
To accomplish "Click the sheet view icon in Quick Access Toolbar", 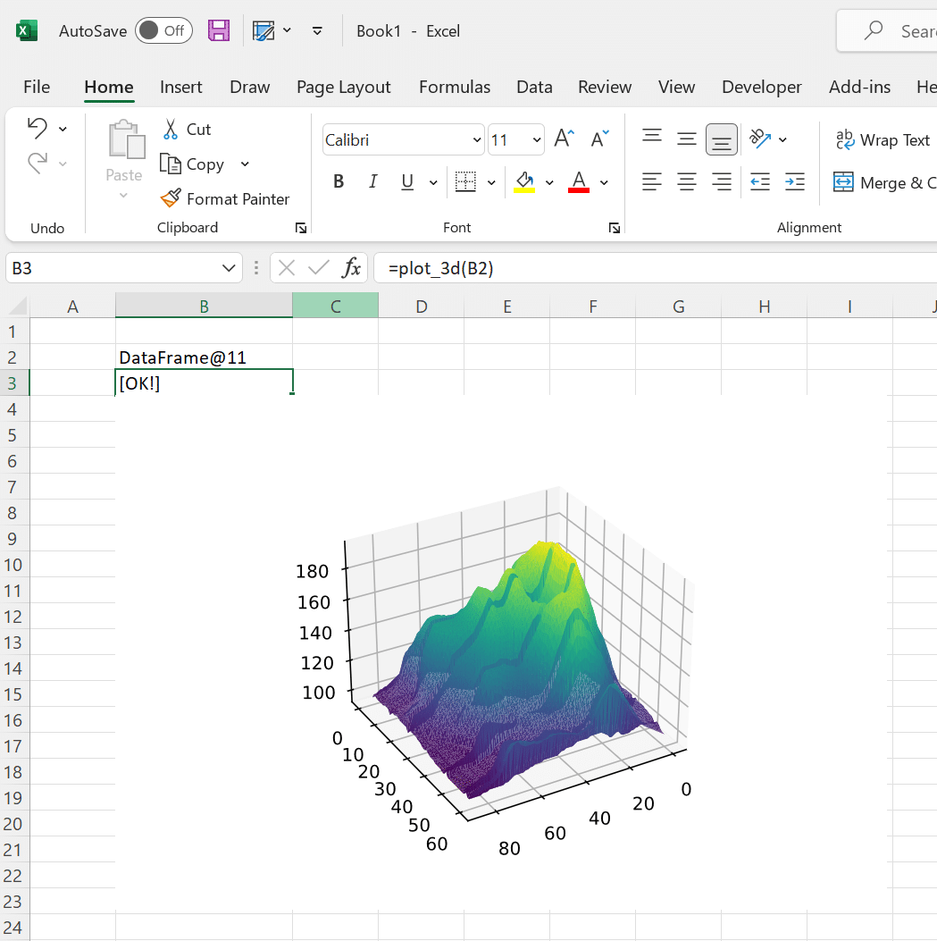I will [264, 30].
